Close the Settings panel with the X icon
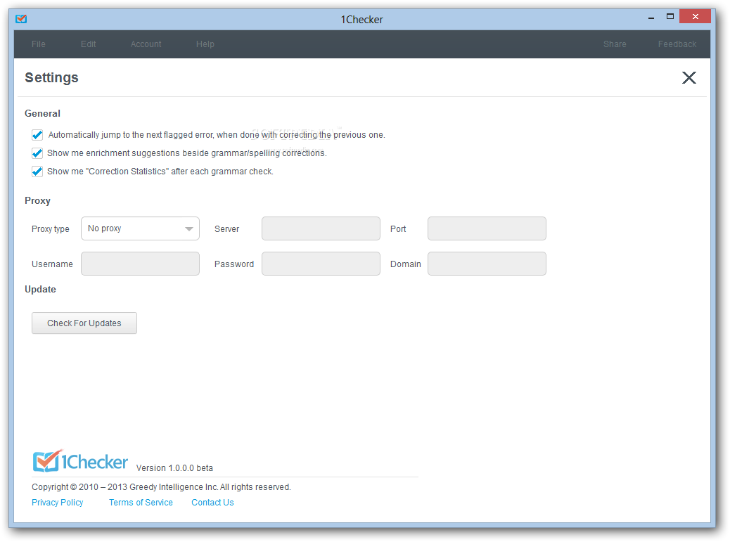Viewport: 730px width, 542px height. click(x=689, y=78)
